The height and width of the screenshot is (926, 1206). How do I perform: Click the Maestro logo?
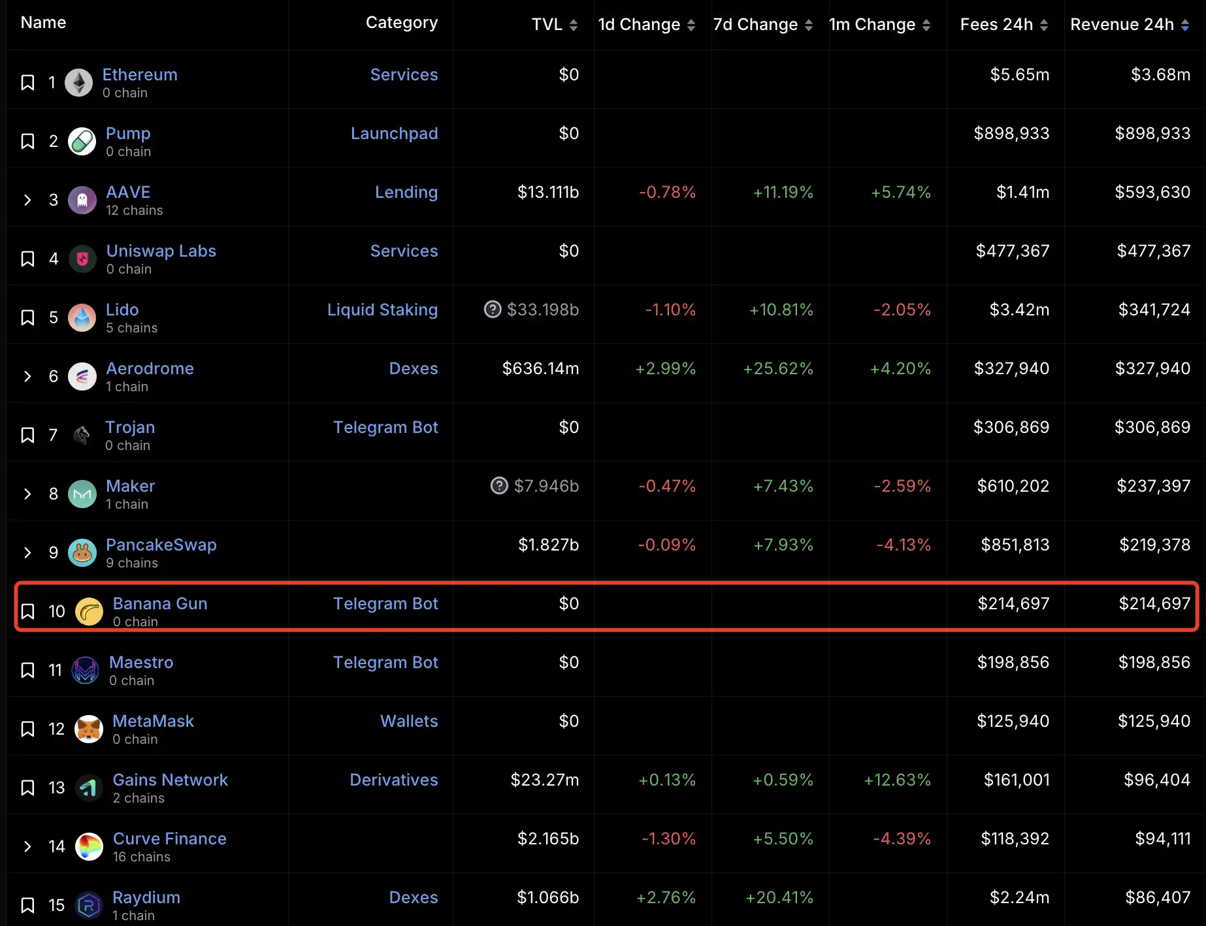point(86,671)
